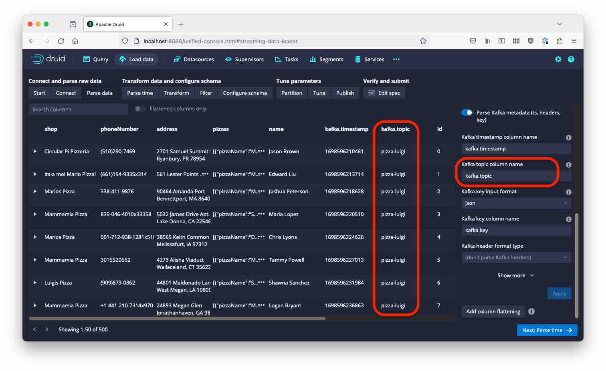
Task: Open the Kafka key input format dropdown
Action: [x=516, y=203]
